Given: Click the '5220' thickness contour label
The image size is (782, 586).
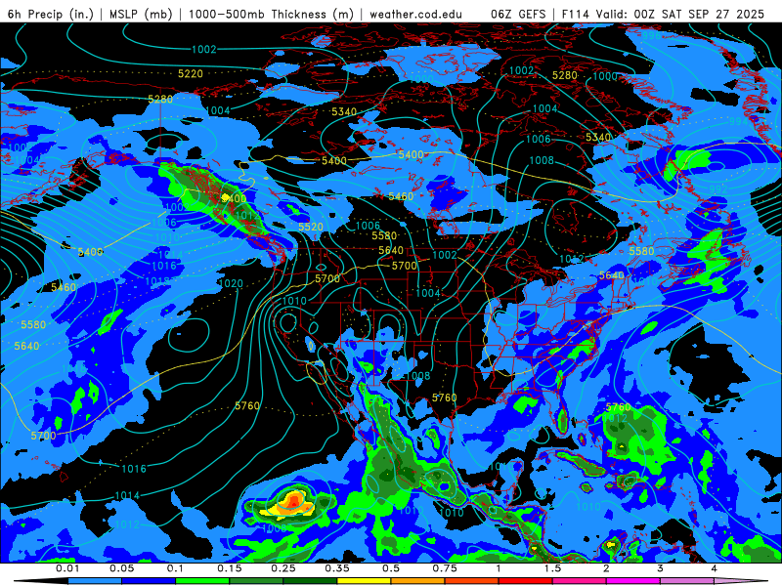Looking at the screenshot, I should [191, 74].
